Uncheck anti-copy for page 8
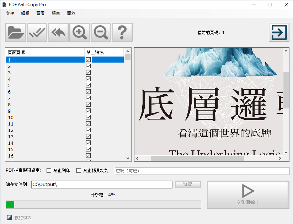 (x=89, y=105)
